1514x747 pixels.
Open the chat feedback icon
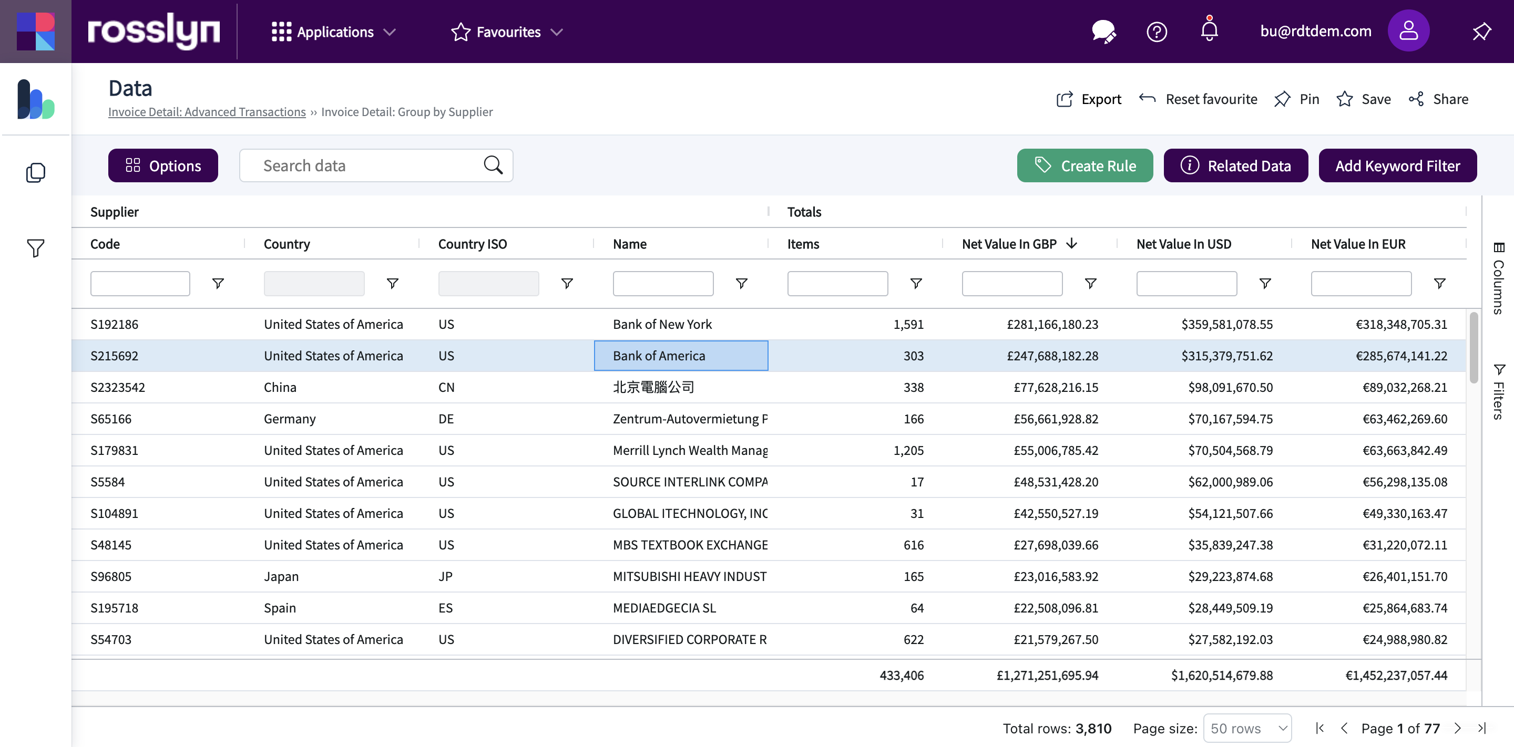pos(1103,32)
